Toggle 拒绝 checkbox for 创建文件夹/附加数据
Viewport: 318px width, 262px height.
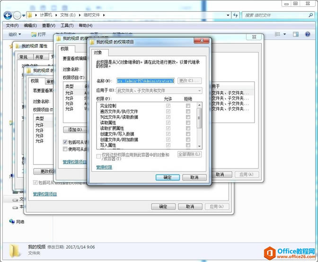click(x=188, y=140)
